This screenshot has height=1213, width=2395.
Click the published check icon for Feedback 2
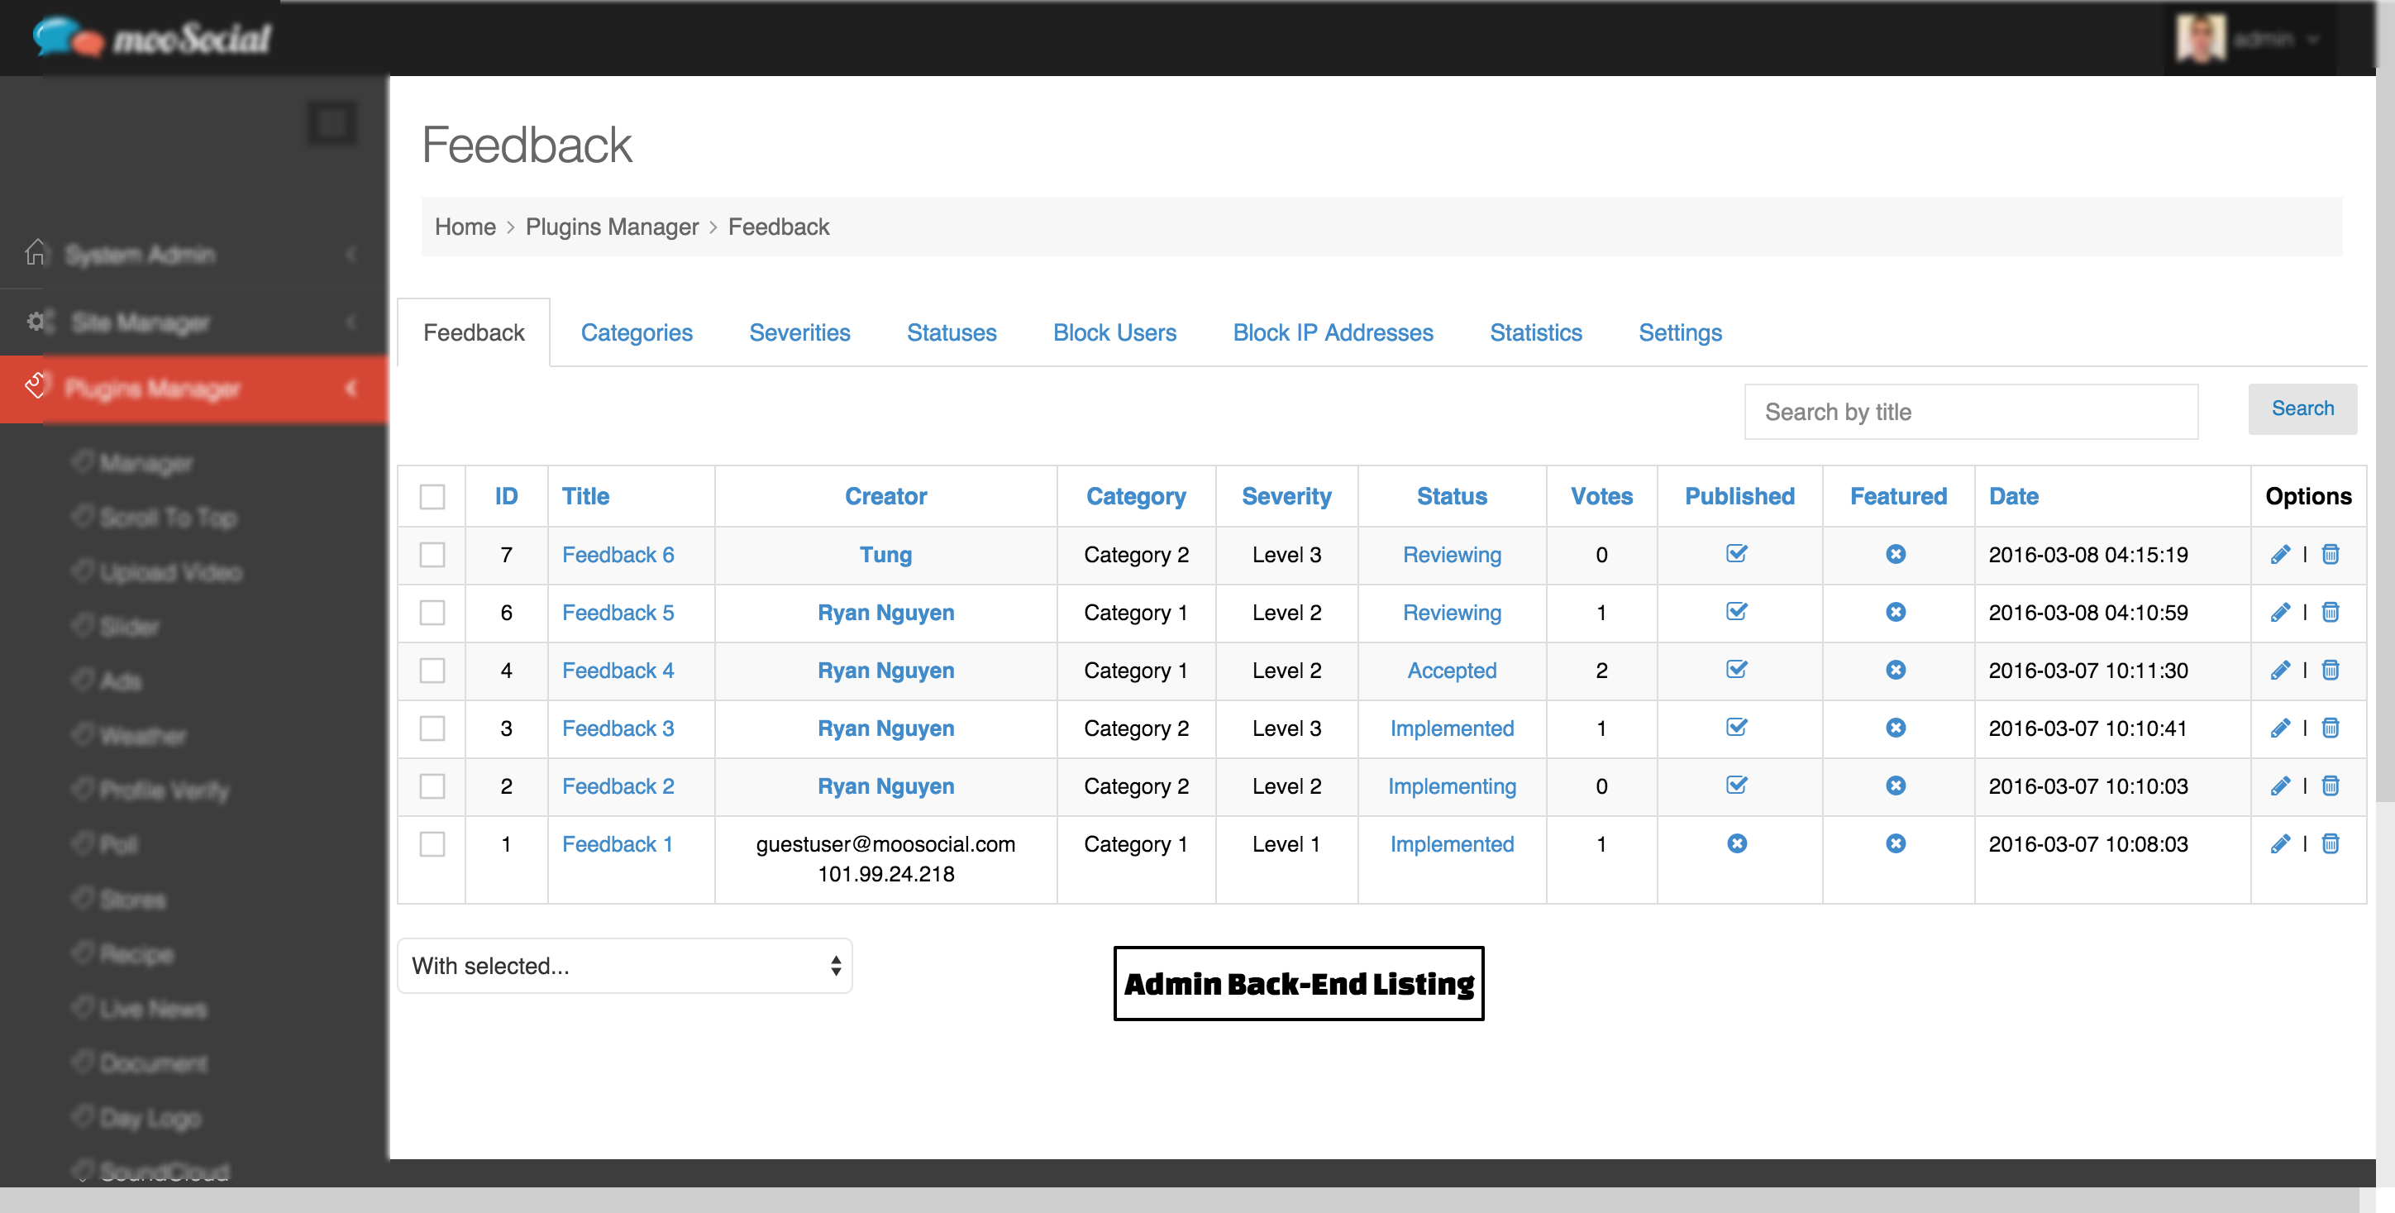(1737, 786)
